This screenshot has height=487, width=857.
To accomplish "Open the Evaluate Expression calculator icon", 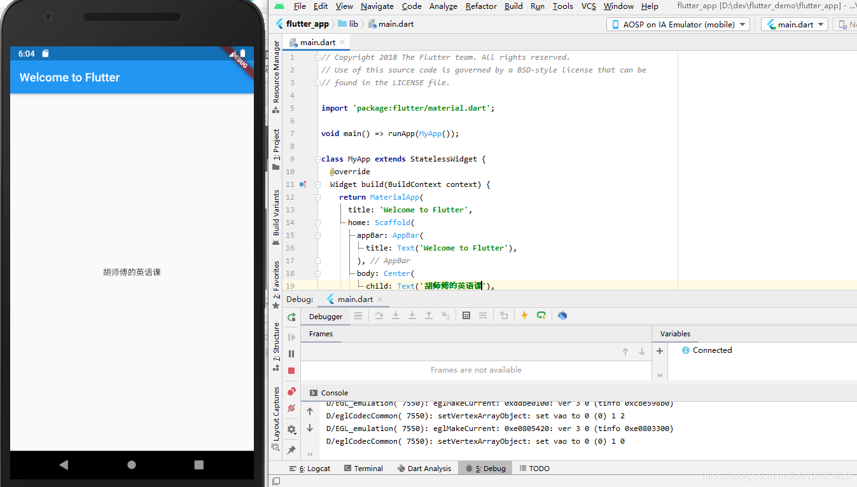I will [x=466, y=315].
